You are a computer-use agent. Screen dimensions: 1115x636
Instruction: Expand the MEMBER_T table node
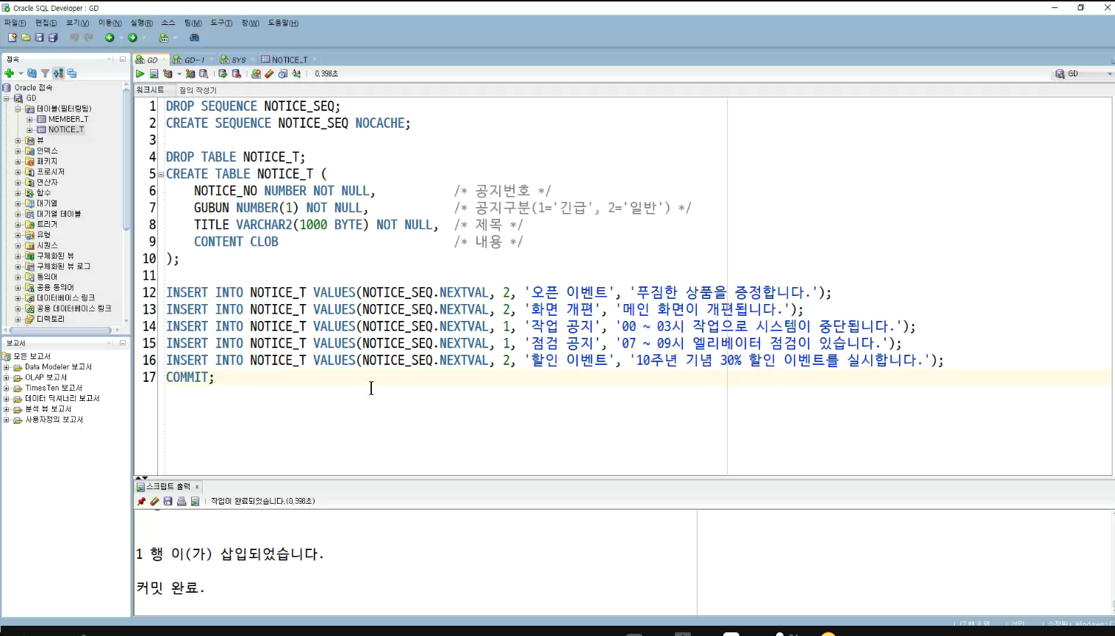29,119
